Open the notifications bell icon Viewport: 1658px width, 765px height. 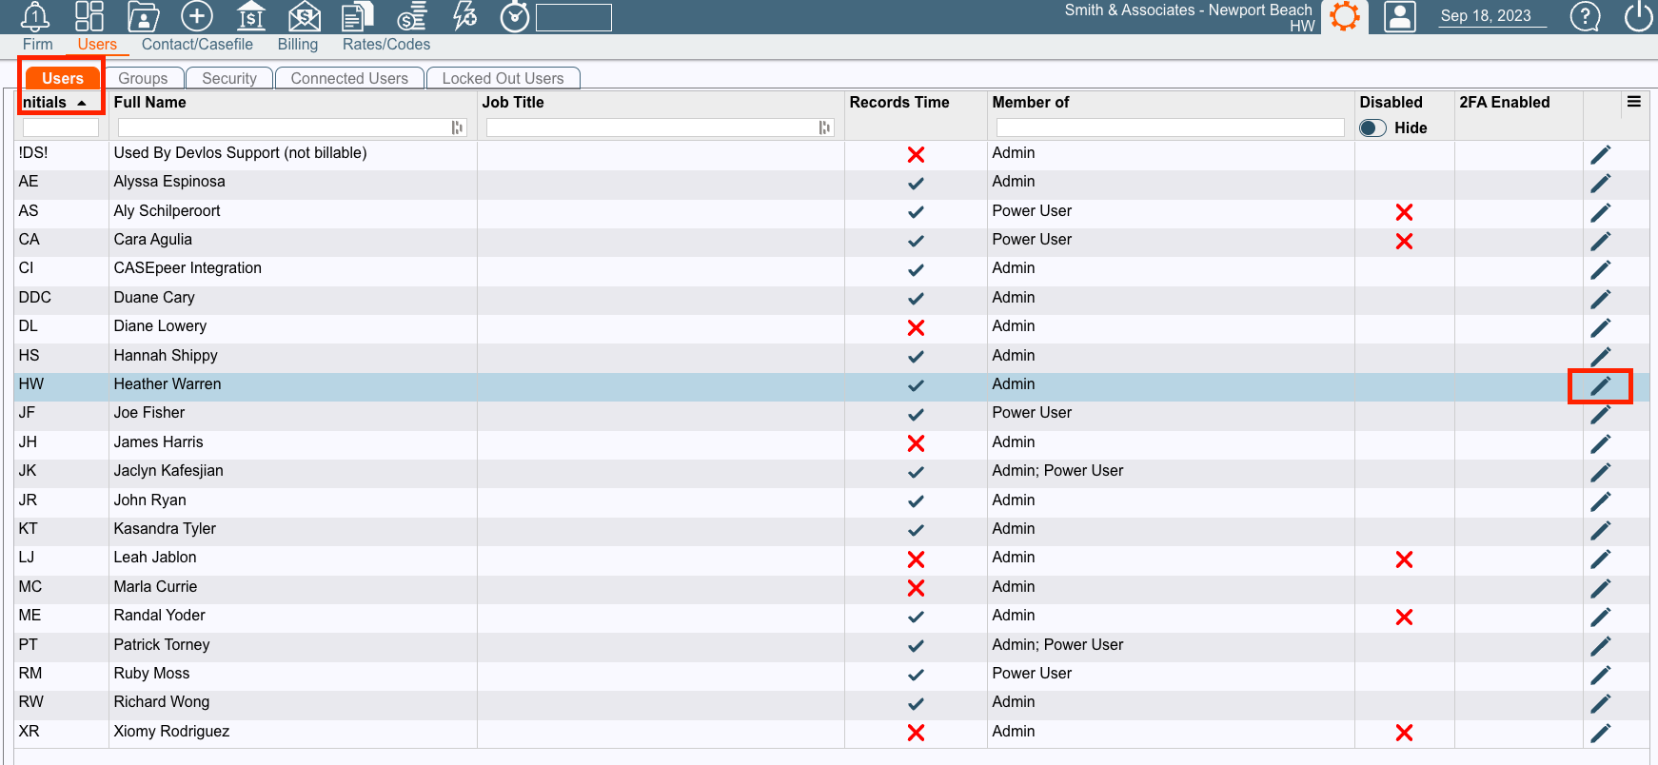[35, 16]
